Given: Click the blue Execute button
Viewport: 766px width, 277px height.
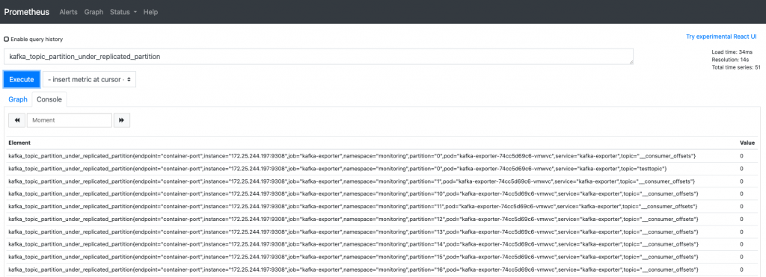Looking at the screenshot, I should pos(22,79).
